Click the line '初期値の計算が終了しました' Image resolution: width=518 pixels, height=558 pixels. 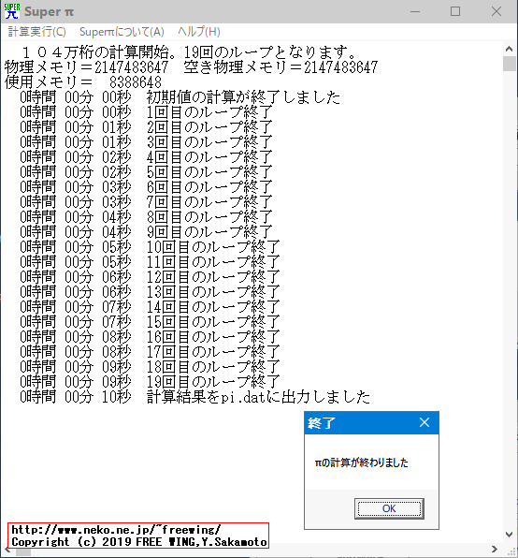(x=180, y=97)
